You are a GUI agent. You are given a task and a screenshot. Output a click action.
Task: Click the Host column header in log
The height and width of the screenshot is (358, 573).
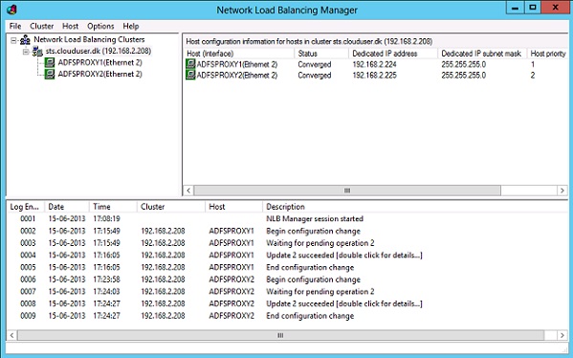[x=233, y=207]
